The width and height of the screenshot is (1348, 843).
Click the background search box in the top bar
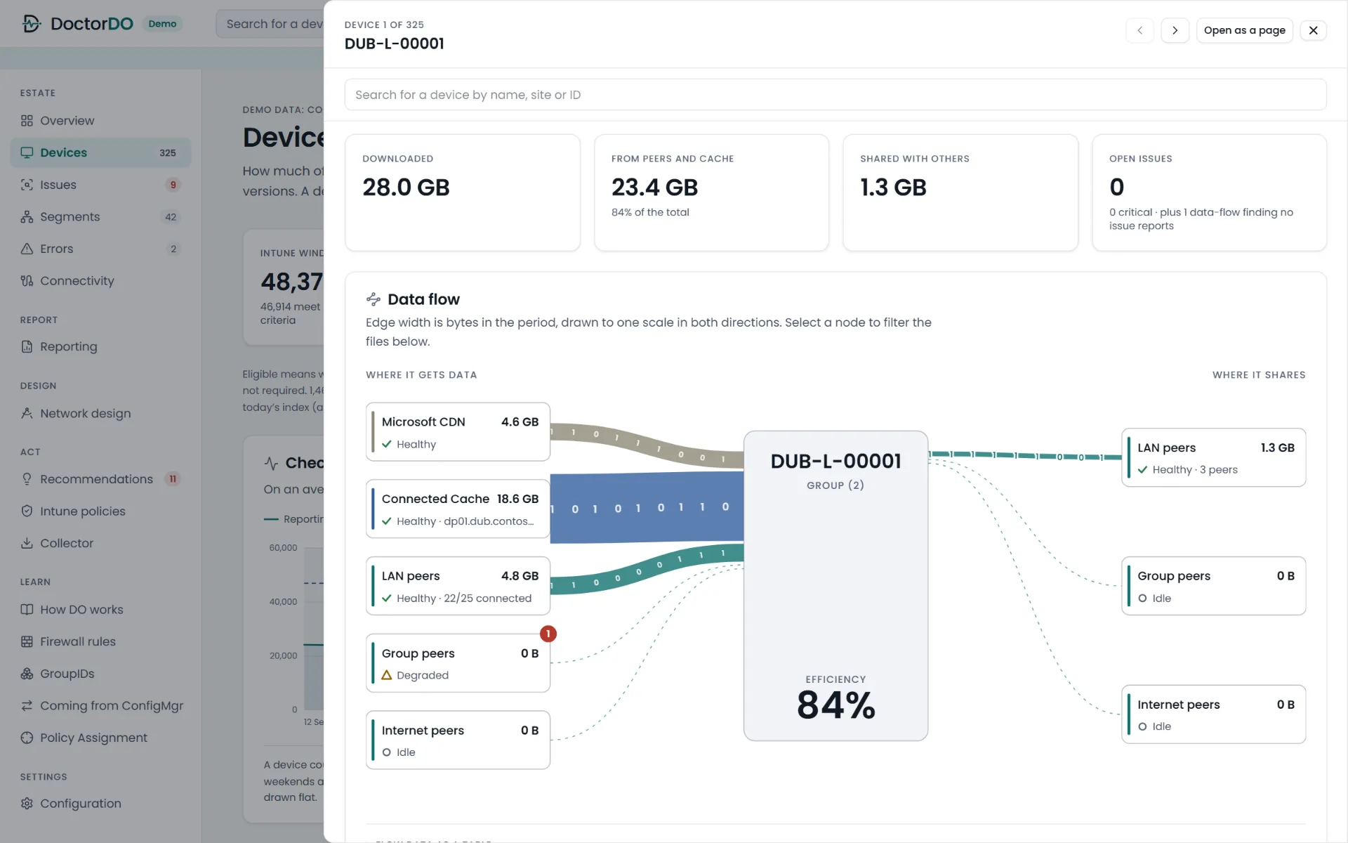tap(270, 24)
